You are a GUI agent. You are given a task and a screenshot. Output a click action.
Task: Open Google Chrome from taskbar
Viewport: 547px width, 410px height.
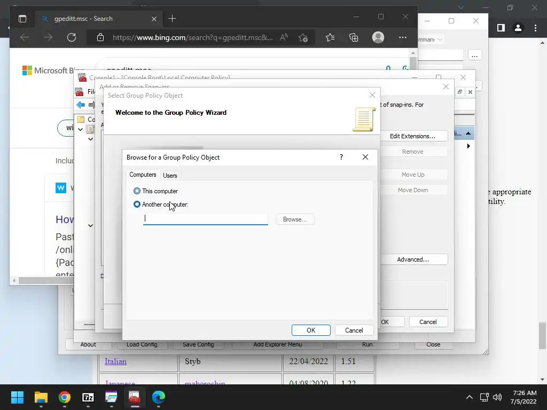(x=65, y=397)
